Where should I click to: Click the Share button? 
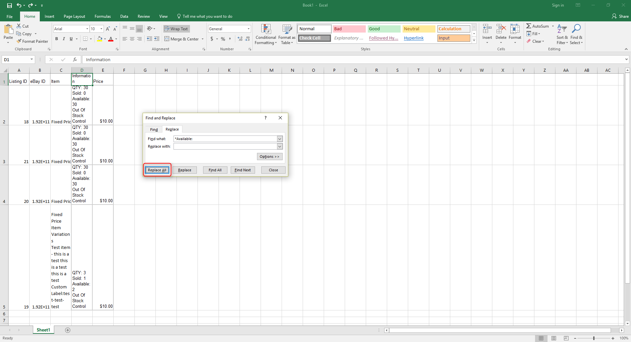[620, 16]
